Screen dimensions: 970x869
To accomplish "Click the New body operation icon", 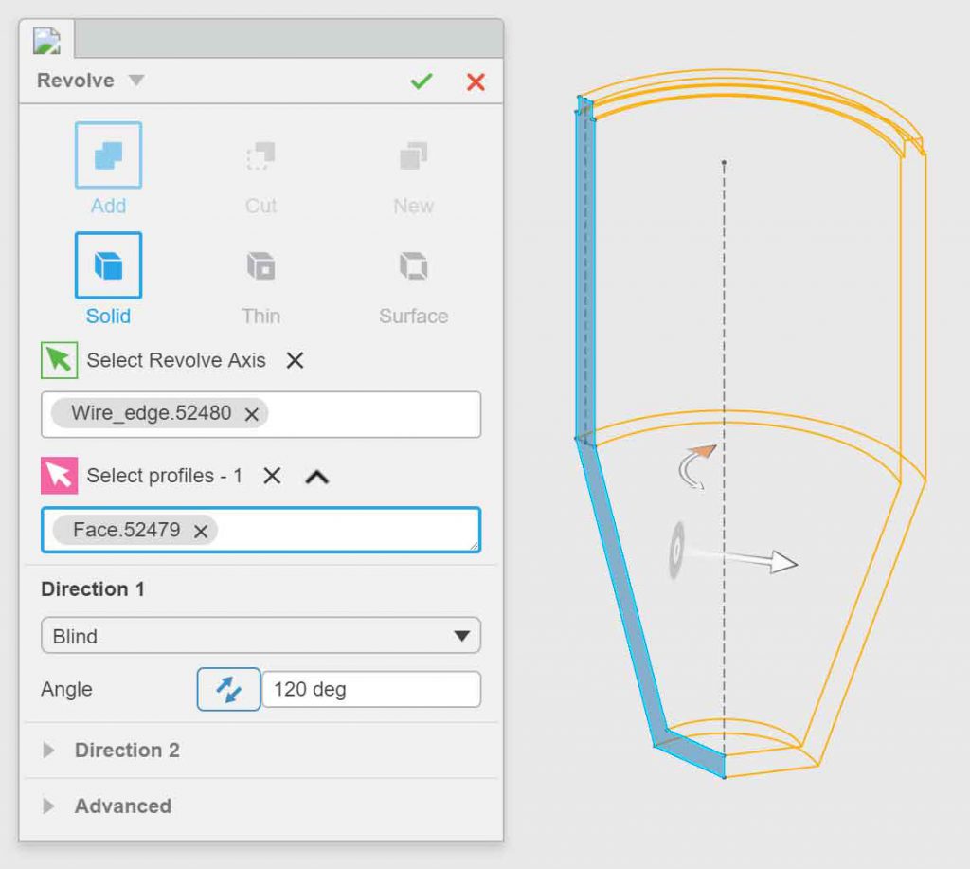I will (x=412, y=154).
